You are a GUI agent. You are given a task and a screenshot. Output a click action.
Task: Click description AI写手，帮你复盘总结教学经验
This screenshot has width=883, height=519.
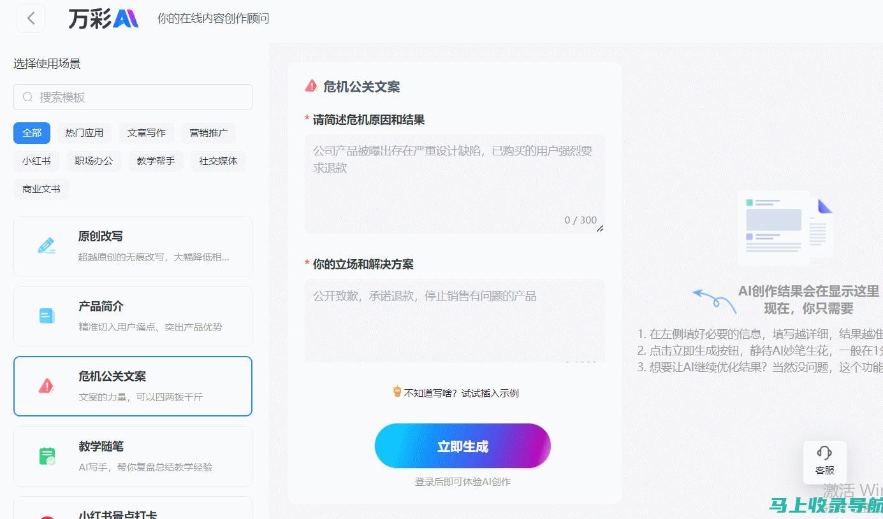point(145,467)
